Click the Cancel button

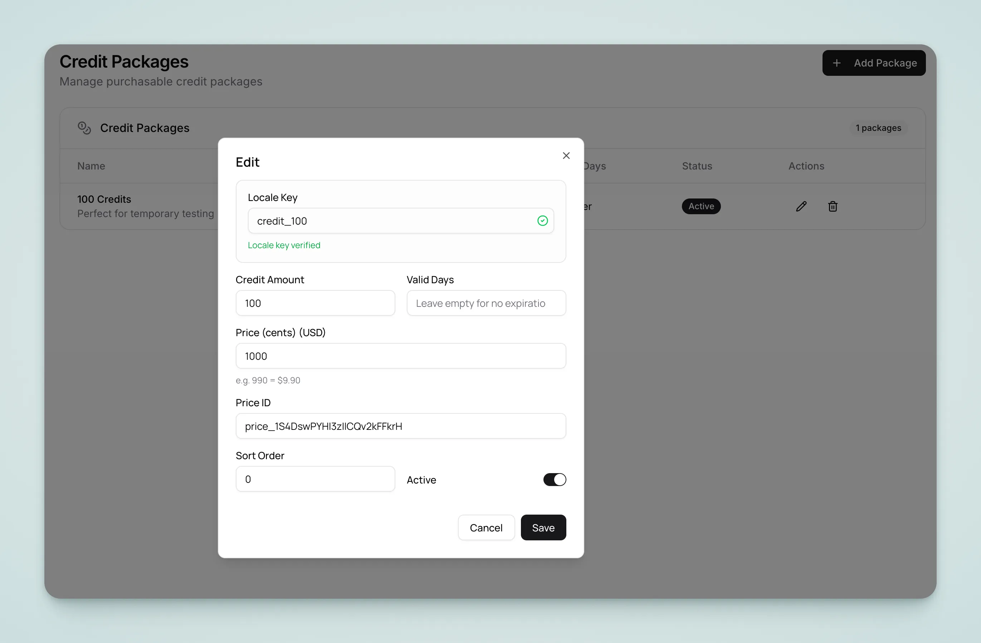pos(486,527)
